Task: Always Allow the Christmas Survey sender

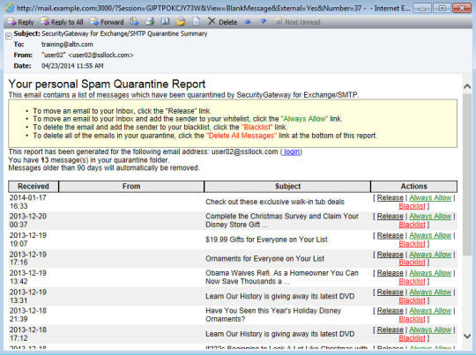Action: tap(430, 217)
